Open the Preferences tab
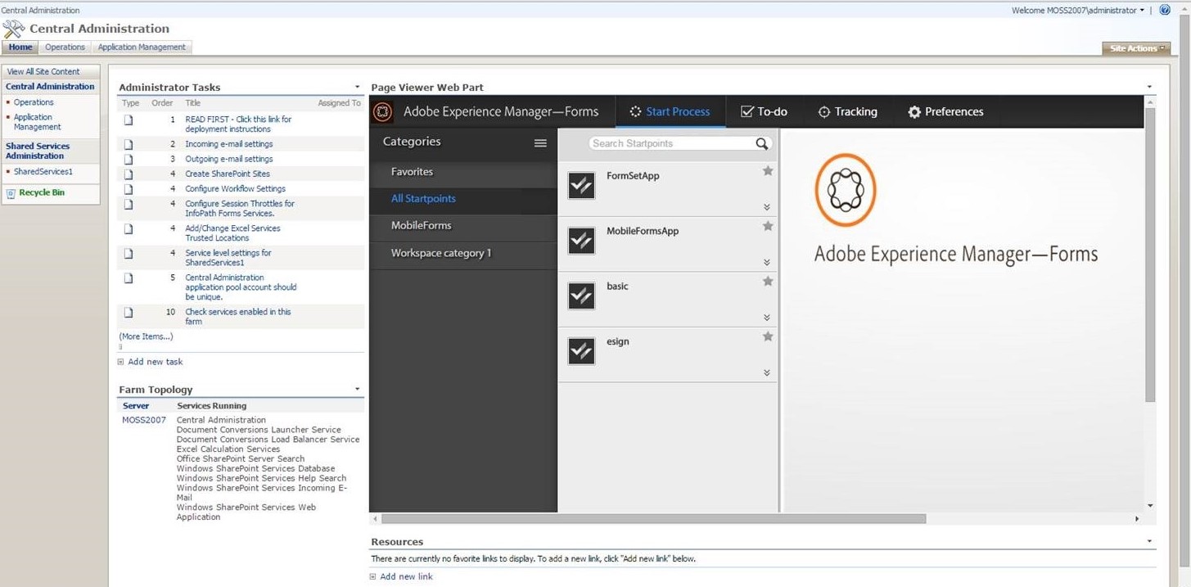This screenshot has height=587, width=1191. [x=945, y=112]
